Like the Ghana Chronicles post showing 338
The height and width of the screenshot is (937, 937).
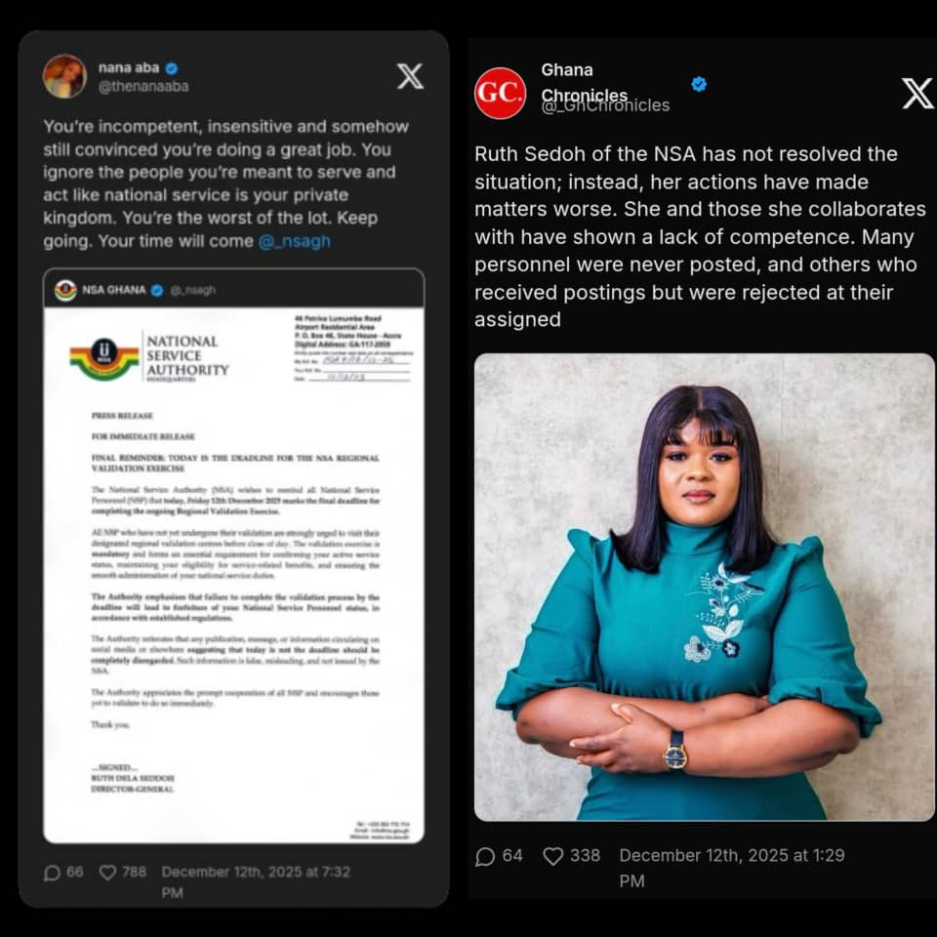[x=552, y=856]
